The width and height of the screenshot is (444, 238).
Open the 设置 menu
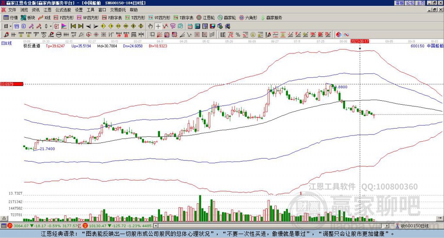tap(79, 10)
